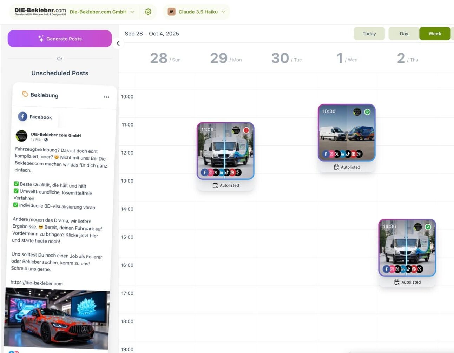This screenshot has width=454, height=353.
Task: Click the sparkle icon in Generate Posts
Action: coord(41,39)
